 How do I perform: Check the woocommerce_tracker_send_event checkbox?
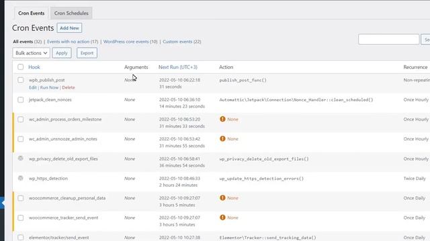pyautogui.click(x=21, y=218)
